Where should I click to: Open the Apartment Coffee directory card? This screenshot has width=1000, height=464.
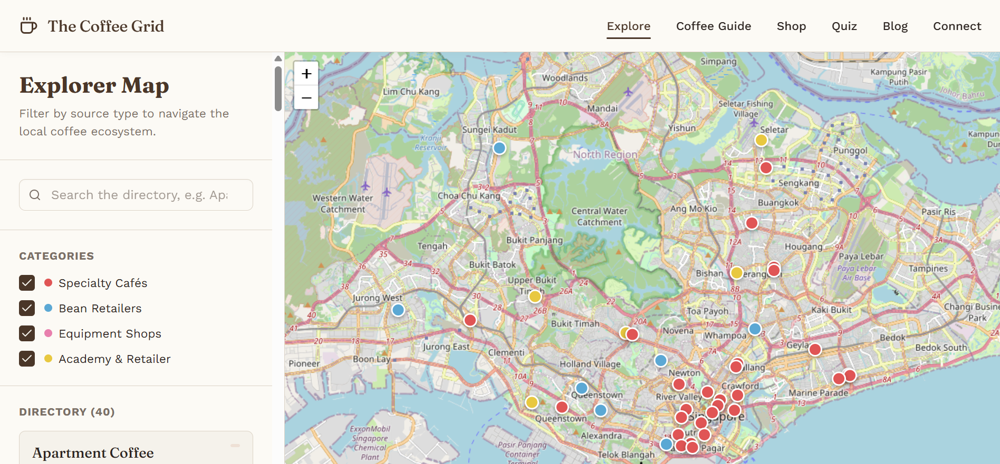coord(136,448)
